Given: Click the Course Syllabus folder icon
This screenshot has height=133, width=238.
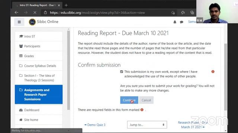Looking at the screenshot, I should (x=21, y=66).
